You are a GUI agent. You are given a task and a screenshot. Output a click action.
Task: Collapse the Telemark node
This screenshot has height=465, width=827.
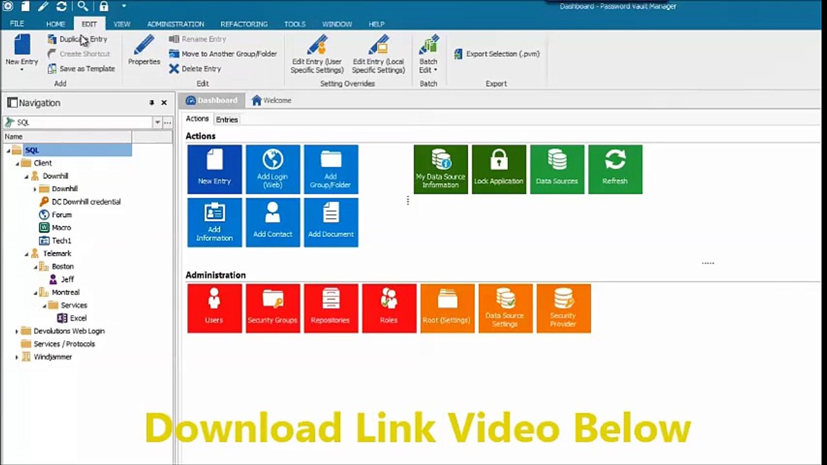tap(26, 254)
